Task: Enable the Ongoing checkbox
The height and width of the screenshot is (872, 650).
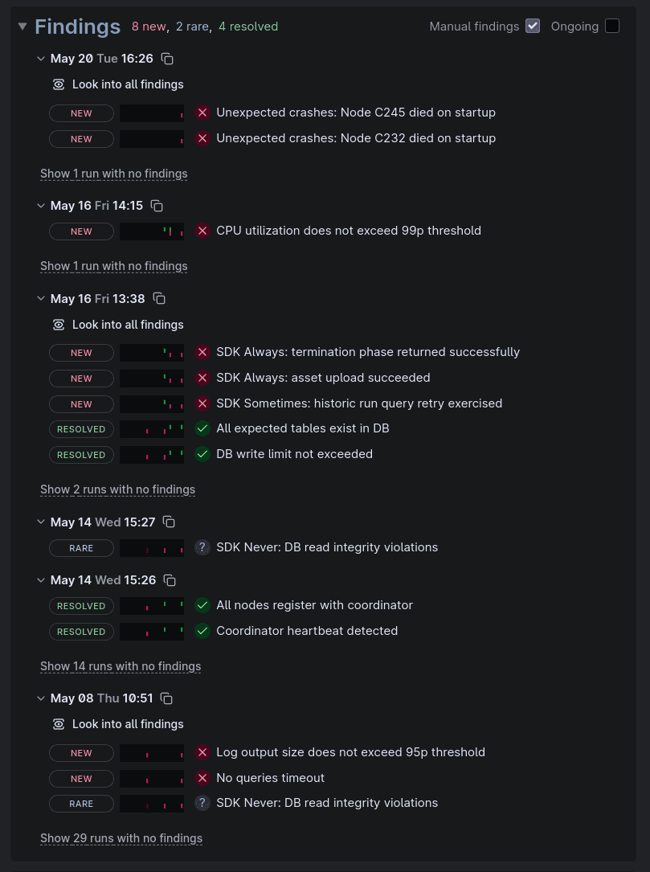Action: coord(612,27)
